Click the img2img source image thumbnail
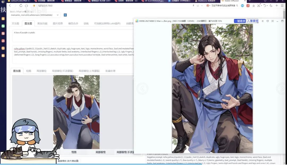 pos(76,112)
